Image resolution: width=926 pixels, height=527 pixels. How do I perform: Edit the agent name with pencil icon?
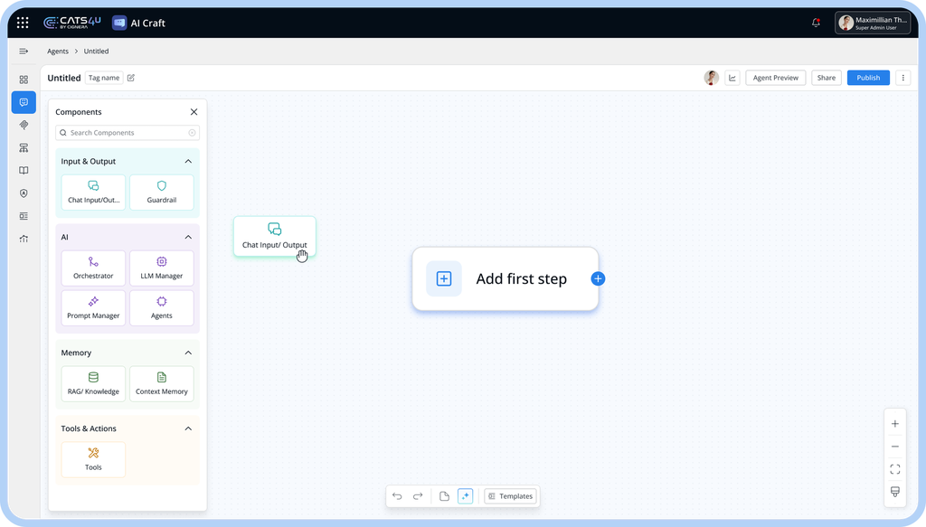(131, 78)
